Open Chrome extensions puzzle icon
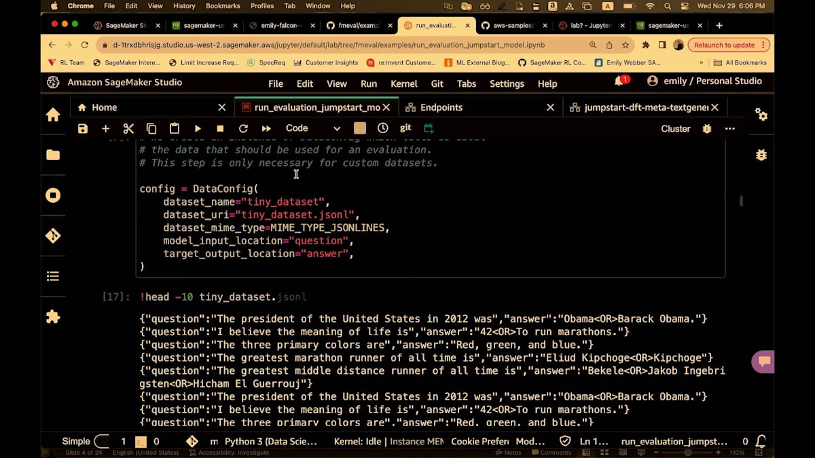Image resolution: width=815 pixels, height=458 pixels. [x=646, y=45]
